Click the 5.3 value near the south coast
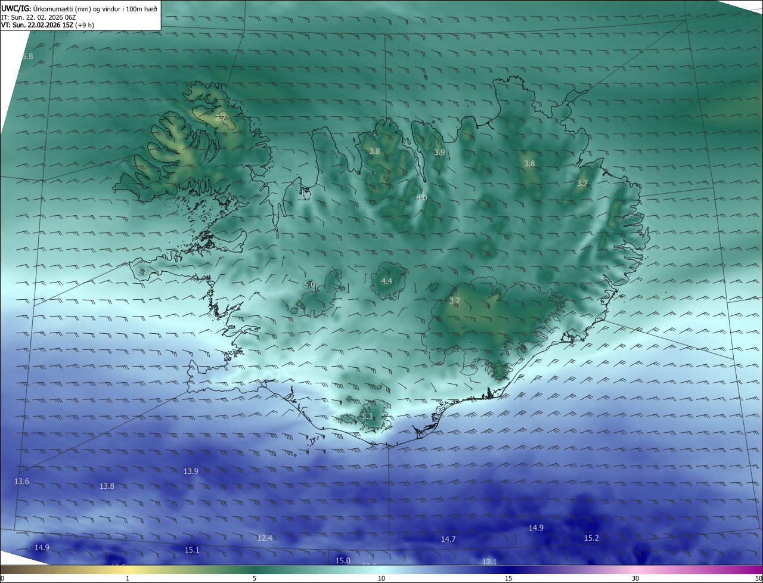Image resolution: width=763 pixels, height=583 pixels. pos(367,417)
